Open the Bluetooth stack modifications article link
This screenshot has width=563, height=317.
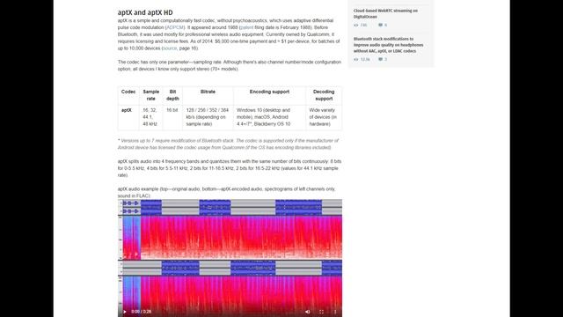coord(388,45)
